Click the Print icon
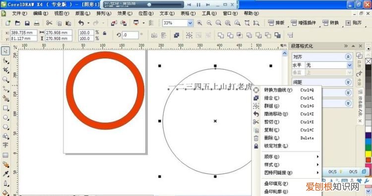The height and width of the screenshot is (196, 372). 37,23
